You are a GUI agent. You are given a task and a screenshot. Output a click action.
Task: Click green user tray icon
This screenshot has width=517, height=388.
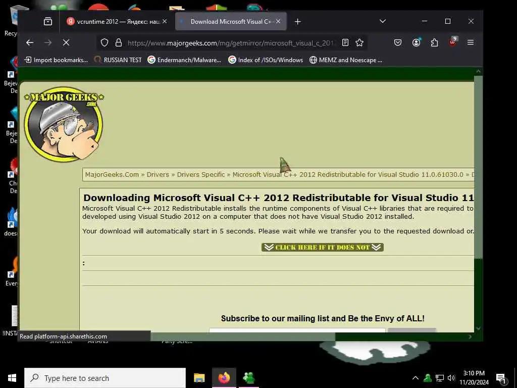click(x=428, y=378)
